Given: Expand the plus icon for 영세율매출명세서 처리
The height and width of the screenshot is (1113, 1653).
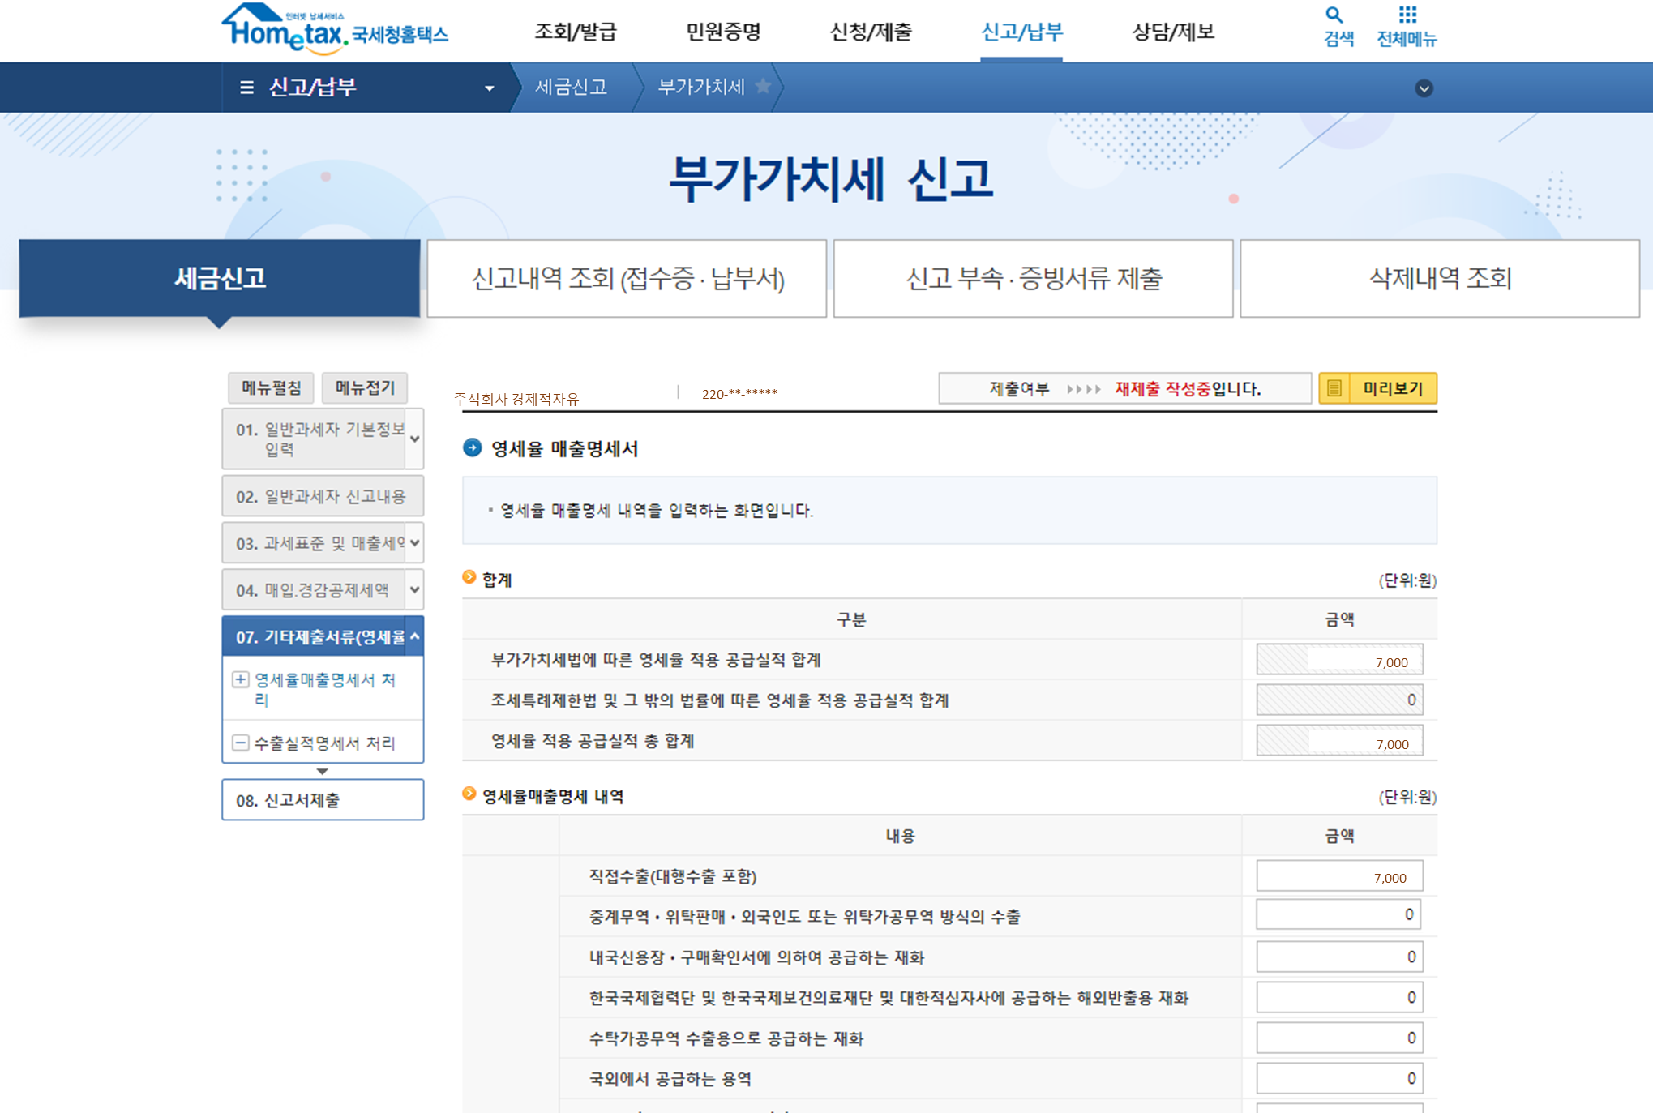Looking at the screenshot, I should pyautogui.click(x=241, y=679).
